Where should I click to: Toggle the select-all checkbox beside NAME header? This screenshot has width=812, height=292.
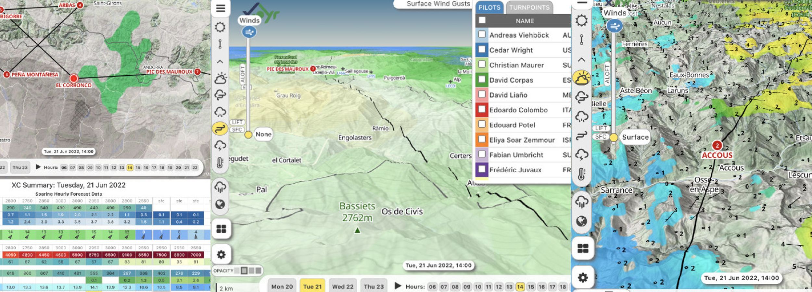click(482, 20)
